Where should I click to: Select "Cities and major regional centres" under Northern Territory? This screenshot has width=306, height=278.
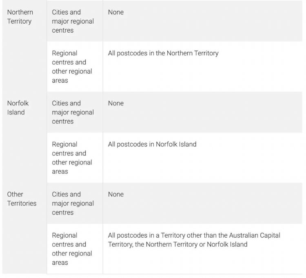pyautogui.click(x=73, y=21)
